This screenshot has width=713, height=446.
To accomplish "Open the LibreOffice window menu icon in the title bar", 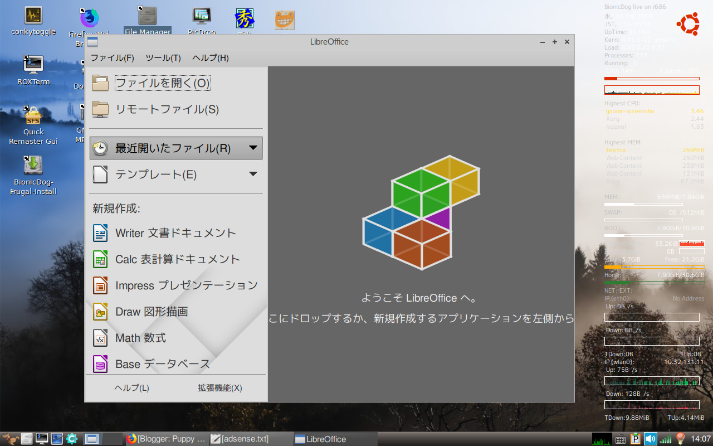I will pos(92,42).
